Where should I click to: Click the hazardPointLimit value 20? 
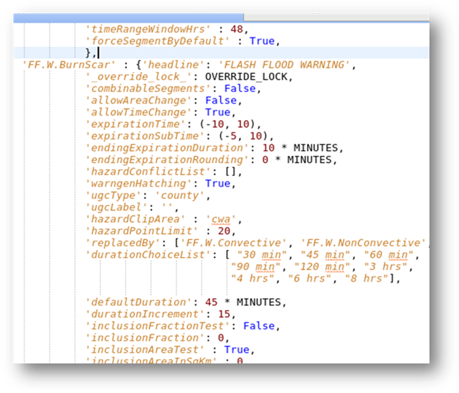tap(224, 231)
